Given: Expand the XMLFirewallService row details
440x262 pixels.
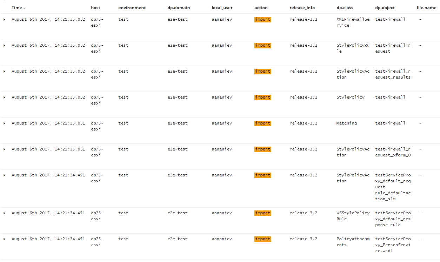Looking at the screenshot, I should click(x=4, y=20).
